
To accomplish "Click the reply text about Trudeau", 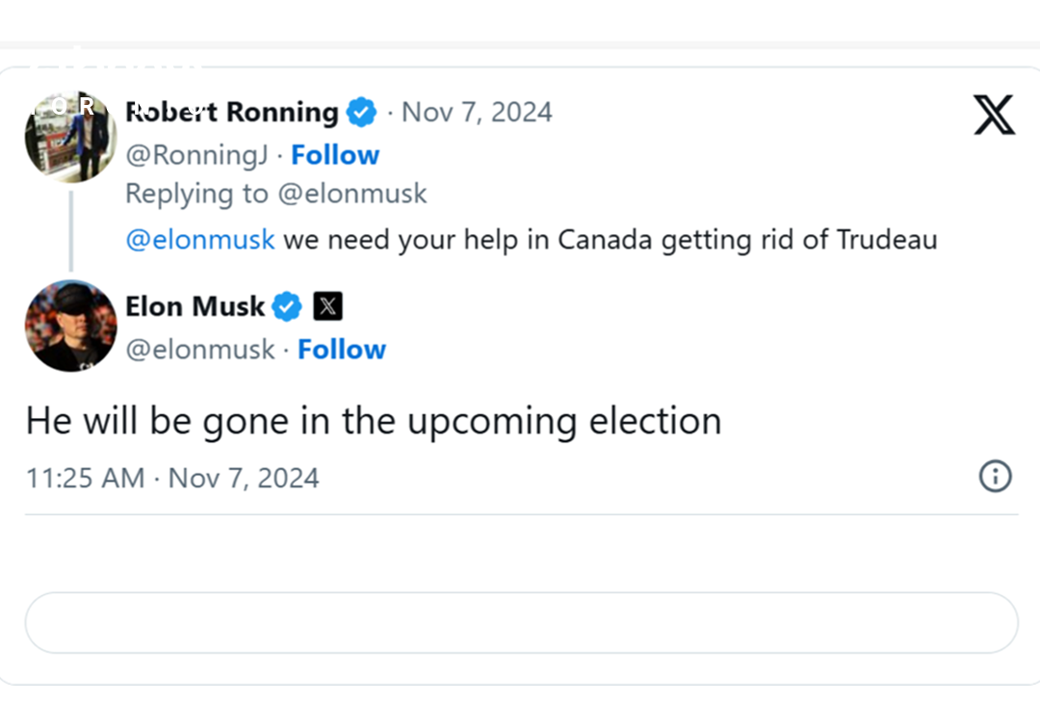I will [610, 239].
